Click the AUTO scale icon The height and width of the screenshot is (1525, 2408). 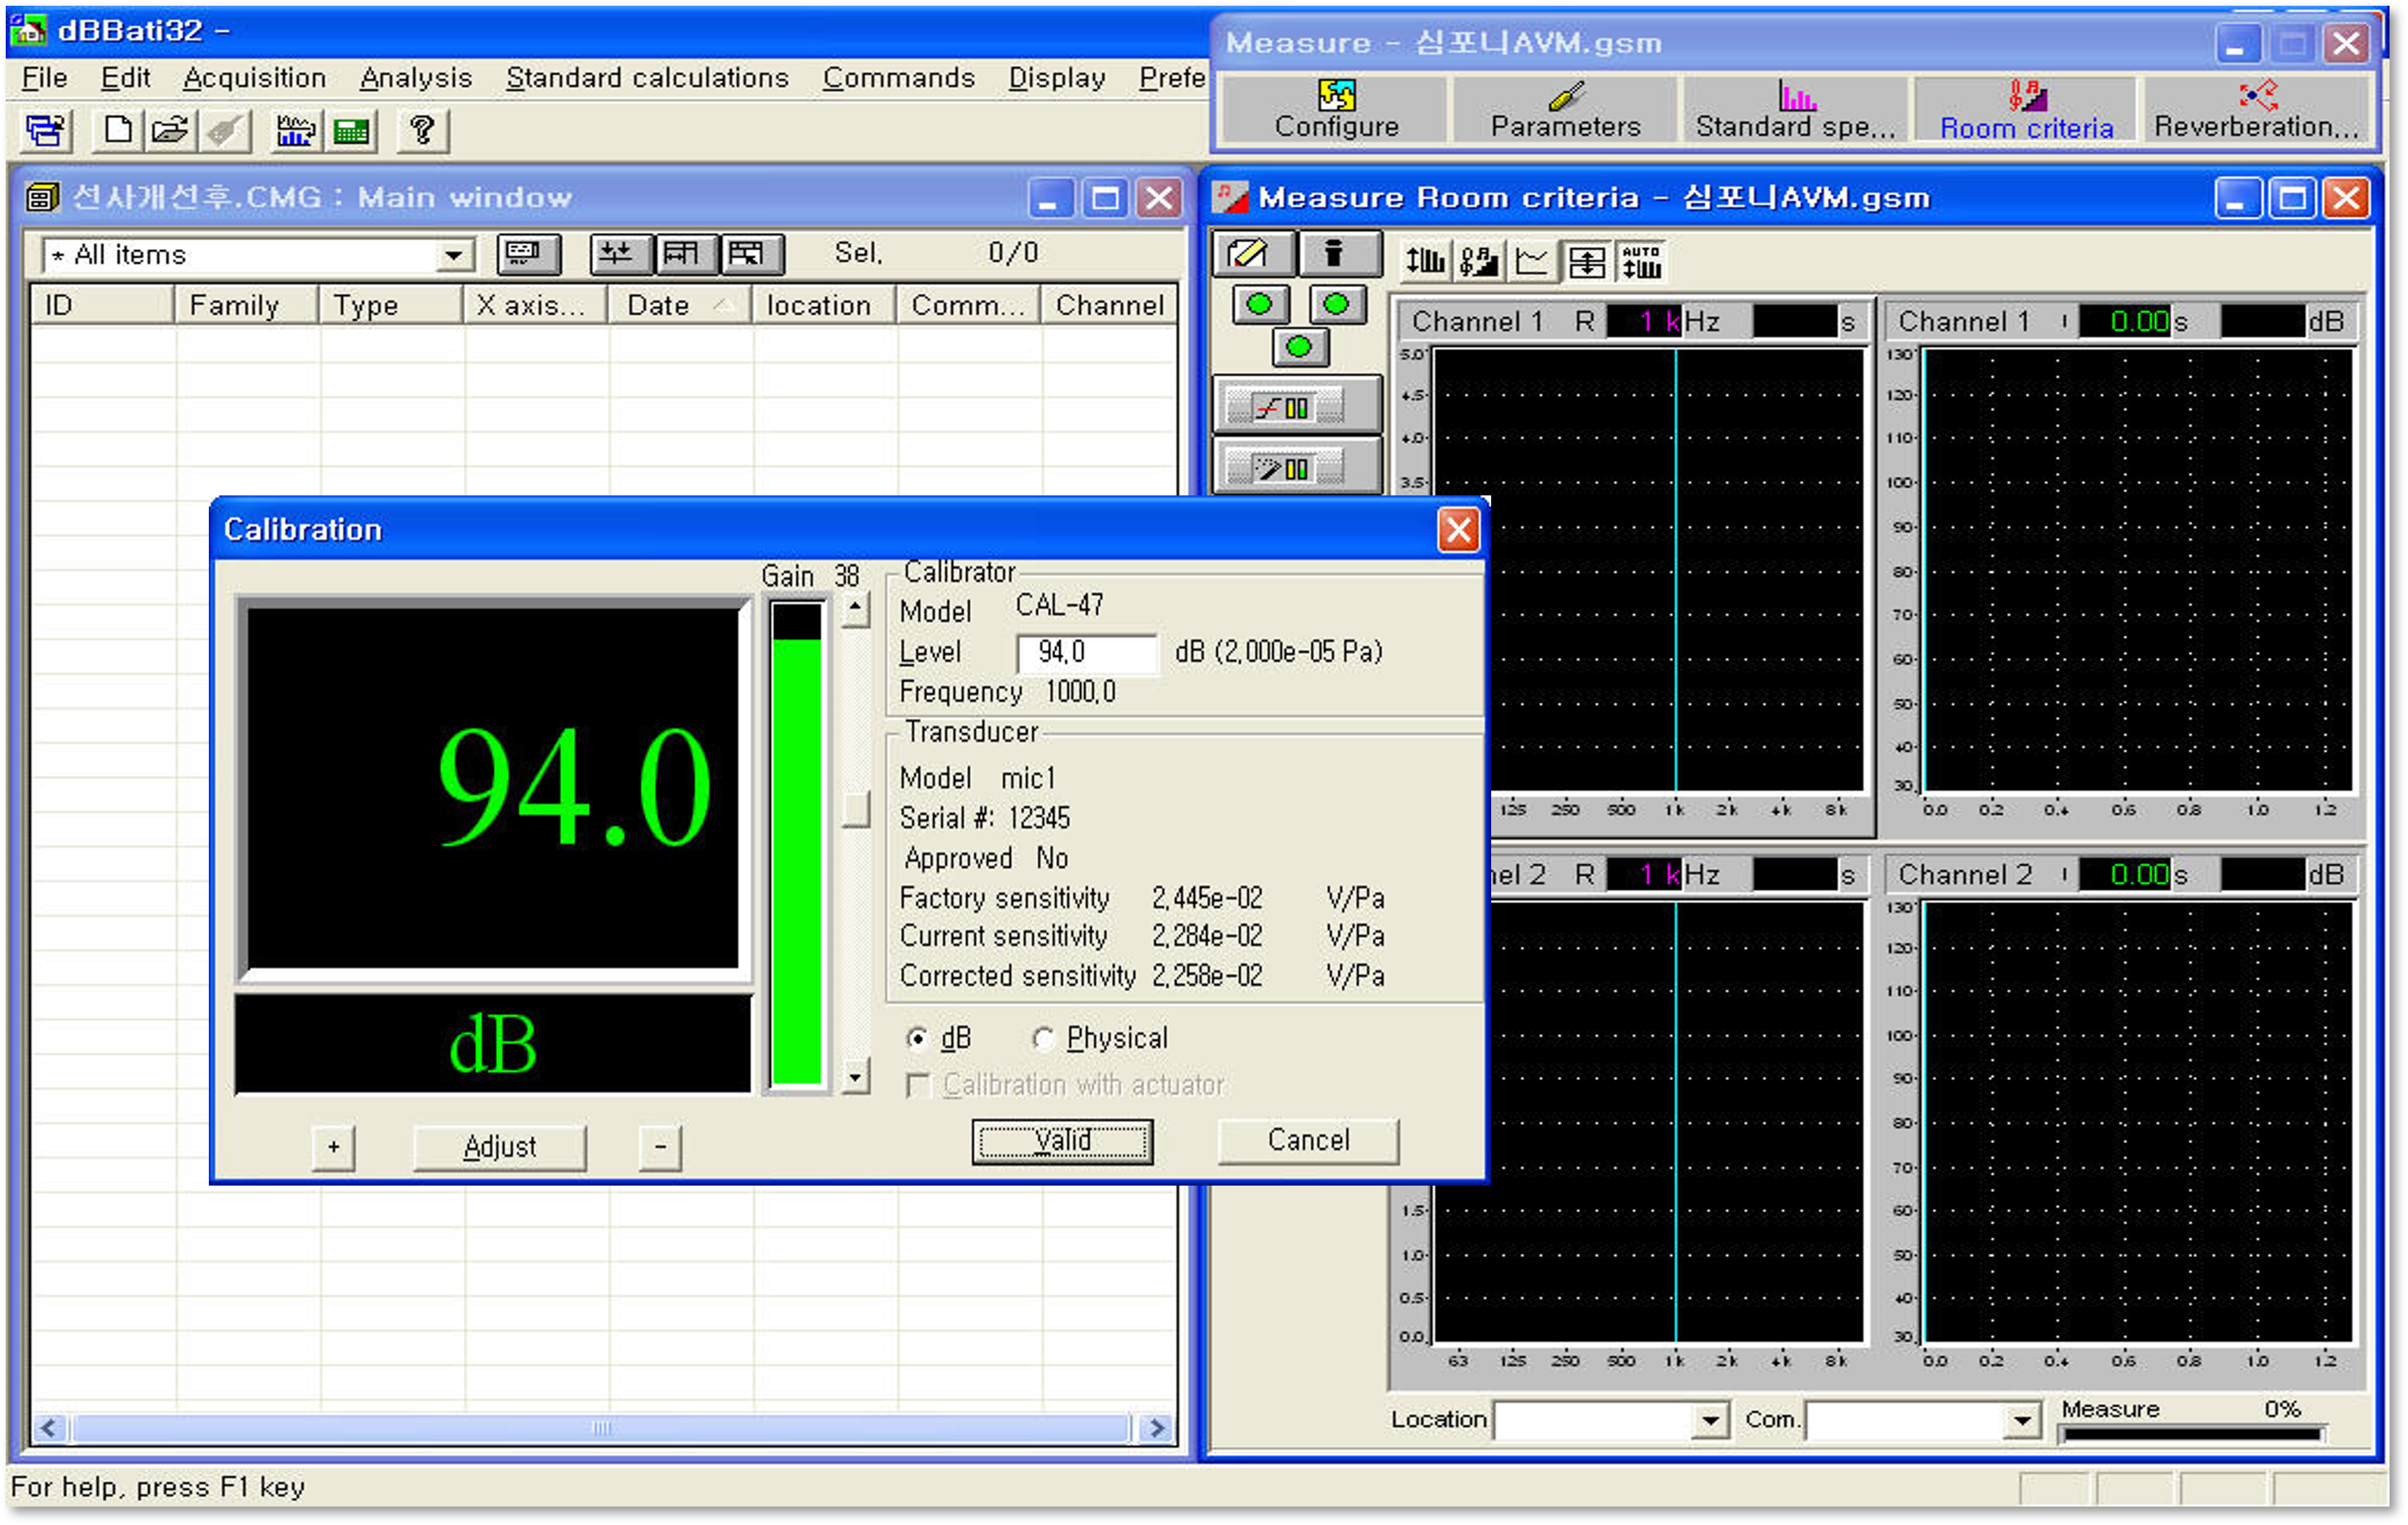click(x=1641, y=262)
